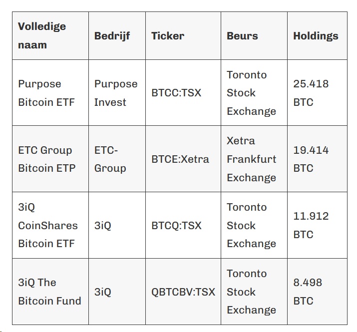Click the Ticker column header

point(183,36)
